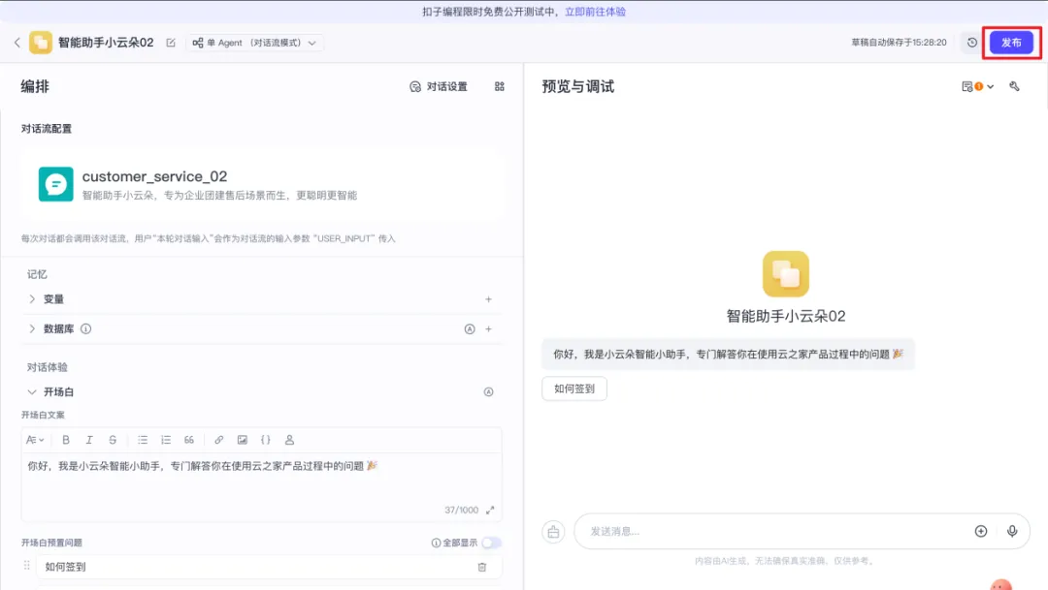Screen dimensions: 1048x590
Task: Select the 编排 panel heading
Action: (x=35, y=87)
